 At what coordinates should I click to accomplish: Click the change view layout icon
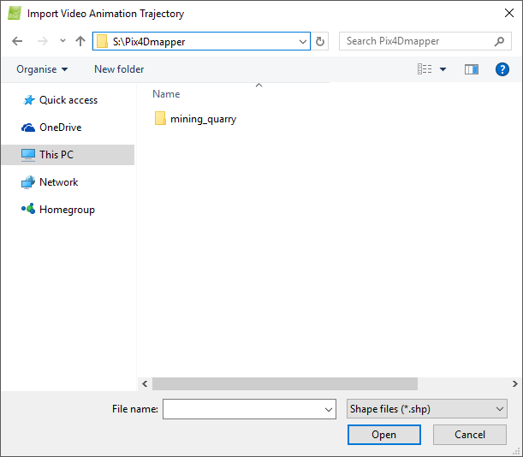425,69
